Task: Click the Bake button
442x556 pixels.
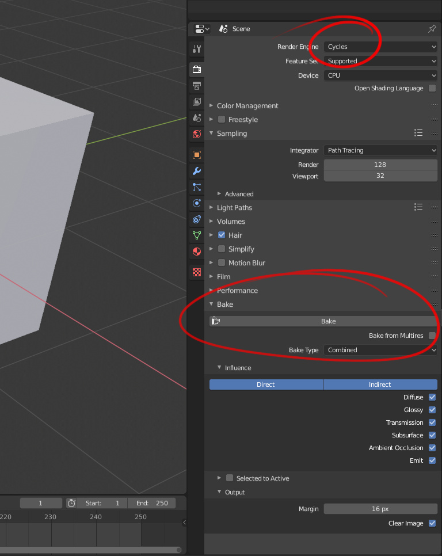Action: [x=323, y=321]
